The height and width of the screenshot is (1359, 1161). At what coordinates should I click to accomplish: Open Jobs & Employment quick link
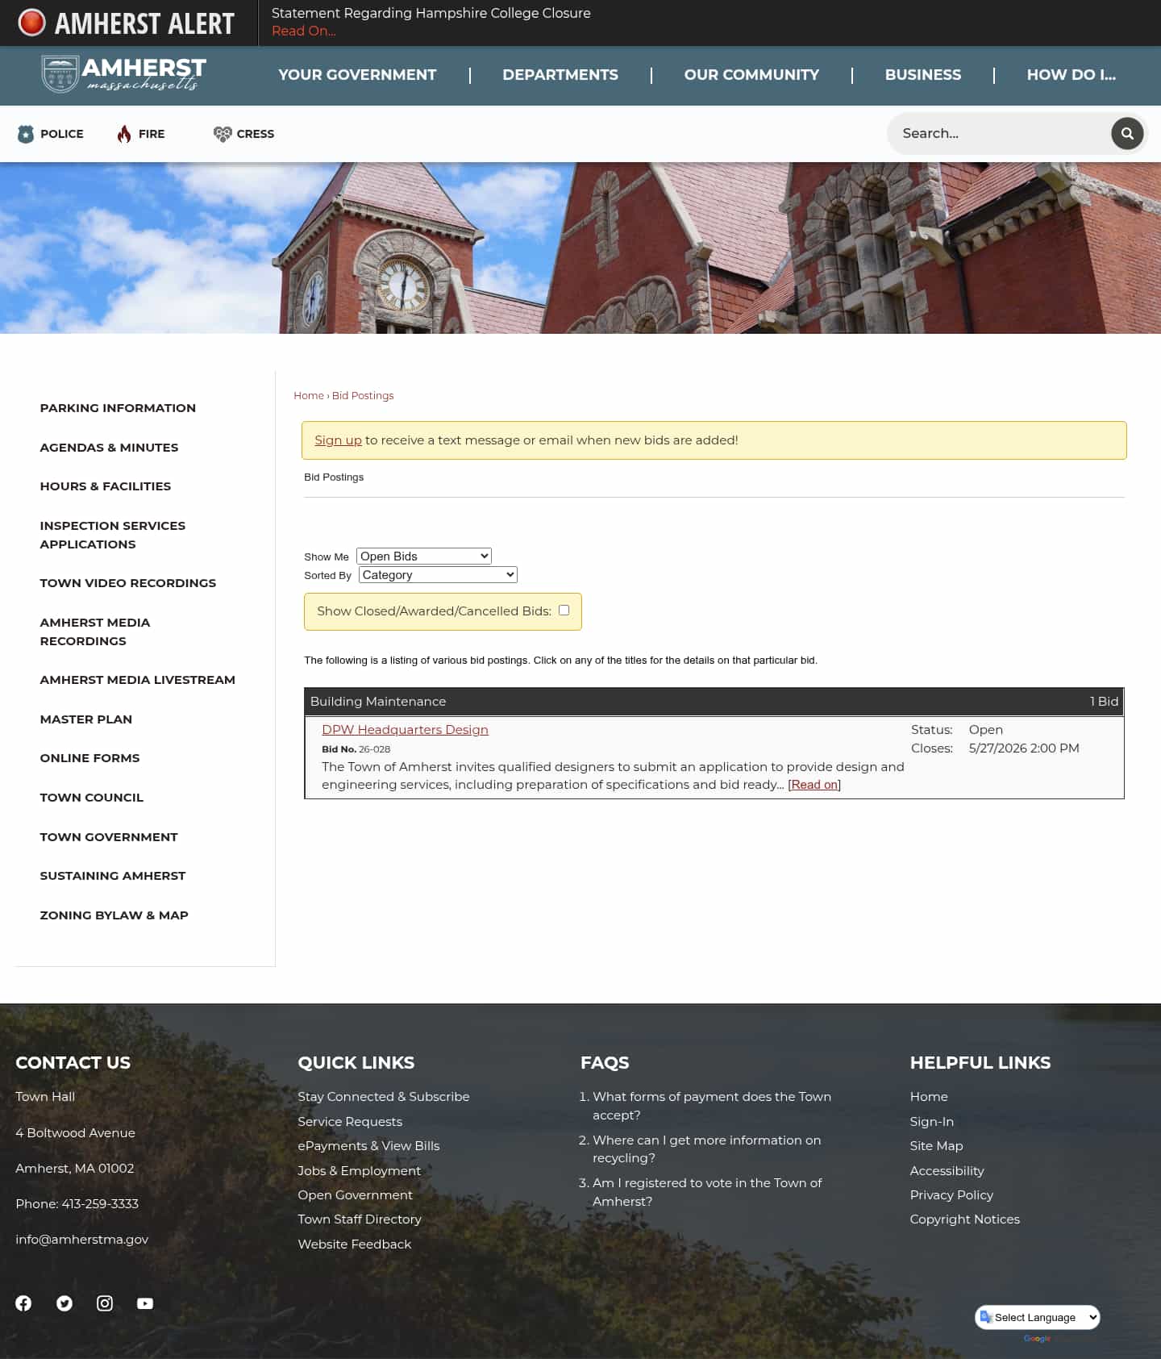click(x=359, y=1171)
